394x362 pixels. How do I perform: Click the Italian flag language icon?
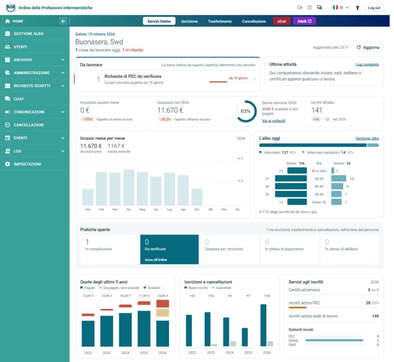point(335,8)
